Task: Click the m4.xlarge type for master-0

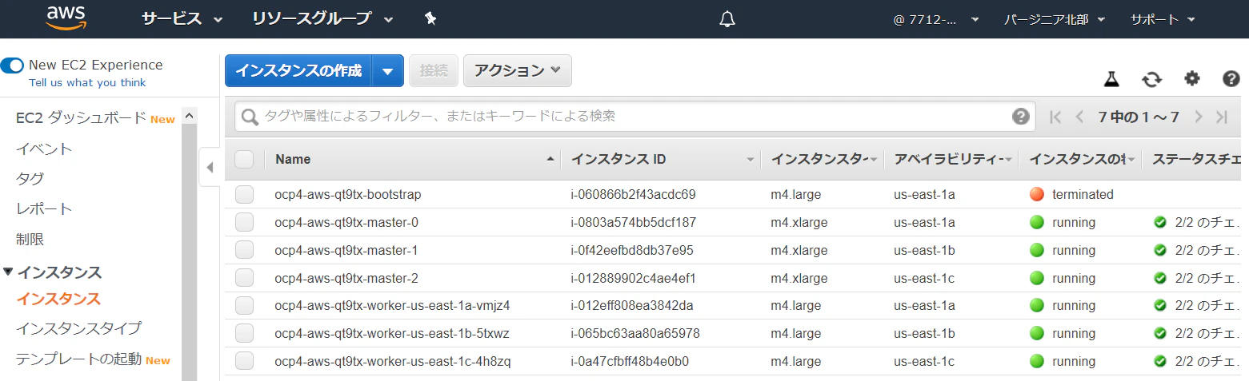Action: [x=799, y=222]
